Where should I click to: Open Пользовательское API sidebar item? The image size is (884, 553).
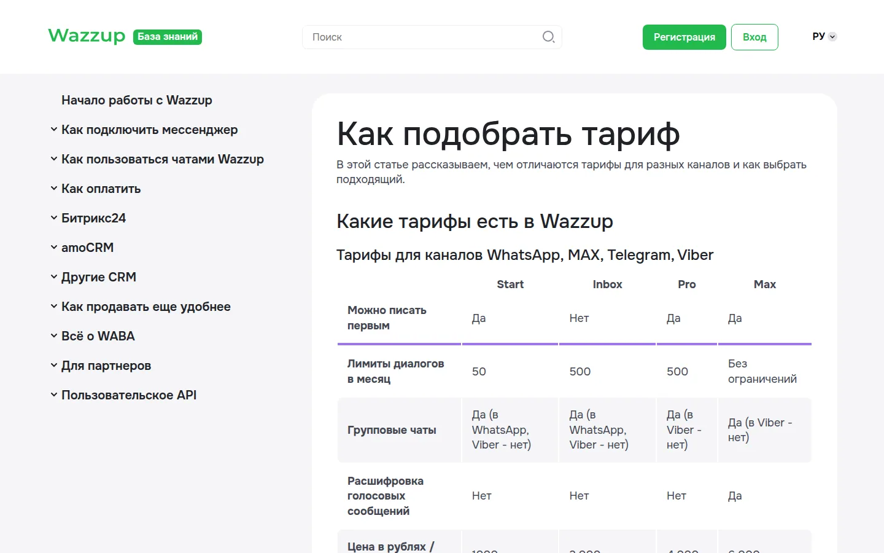pos(129,395)
